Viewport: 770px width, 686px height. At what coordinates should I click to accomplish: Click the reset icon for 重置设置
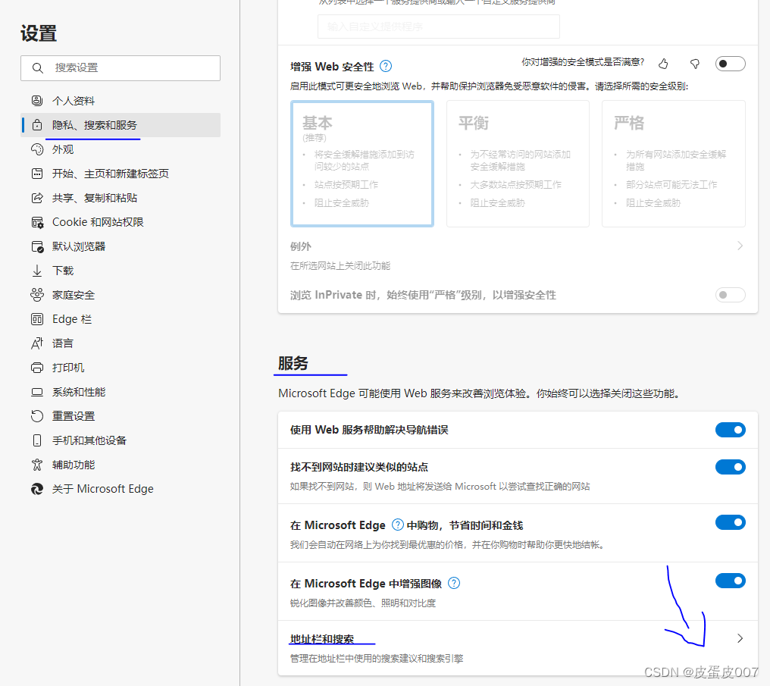pyautogui.click(x=37, y=416)
